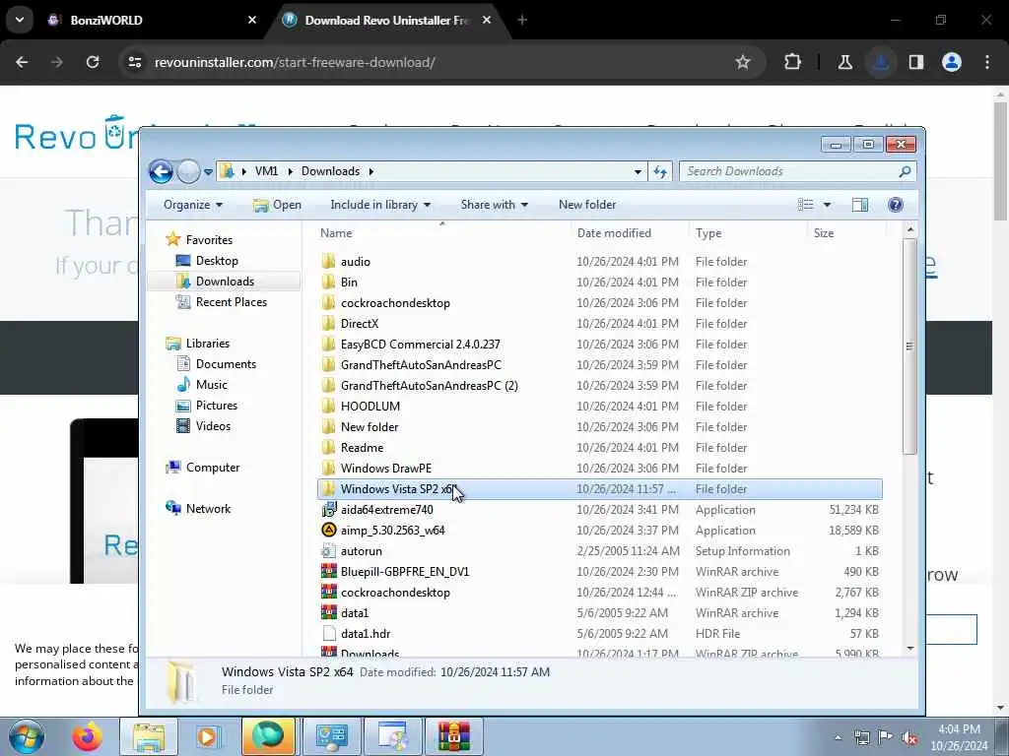Screen dimensions: 1009x756
Task: Open Chrome profile avatar
Action: (x=951, y=62)
